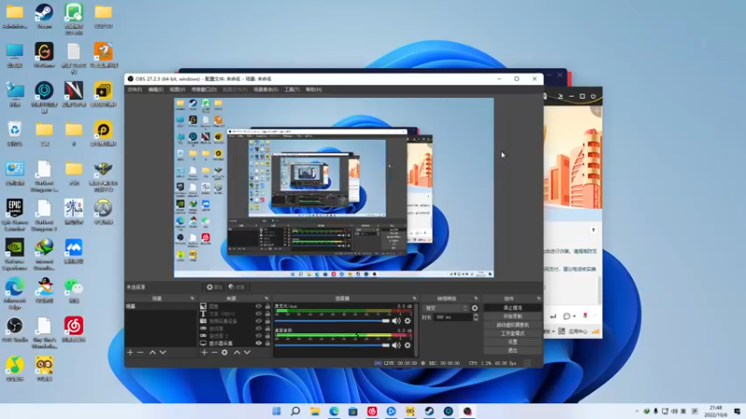Open the Help menu in OBS

pos(313,89)
